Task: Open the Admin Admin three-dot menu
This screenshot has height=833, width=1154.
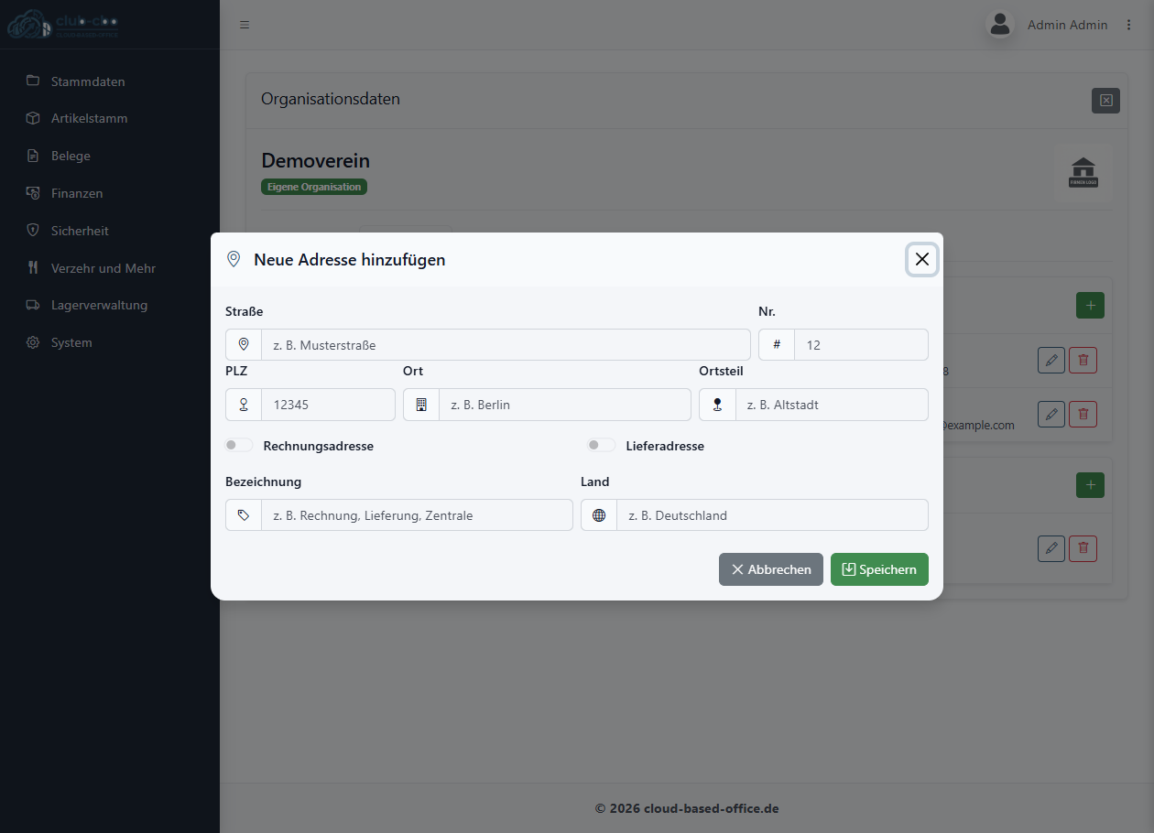Action: point(1128,25)
